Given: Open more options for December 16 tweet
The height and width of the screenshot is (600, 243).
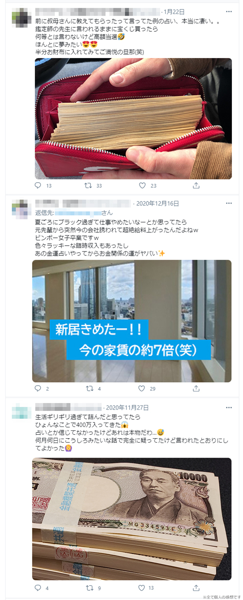Looking at the screenshot, I should point(228,203).
